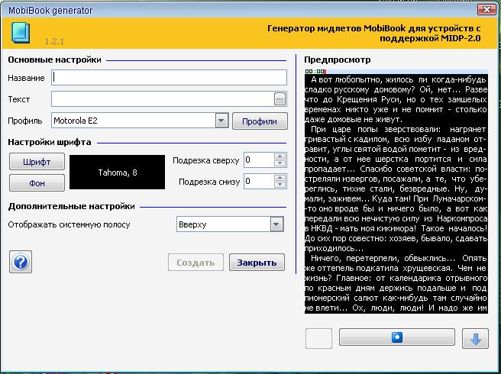Click the Название label
Screen dimensions: 501x374
pyautogui.click(x=26, y=78)
